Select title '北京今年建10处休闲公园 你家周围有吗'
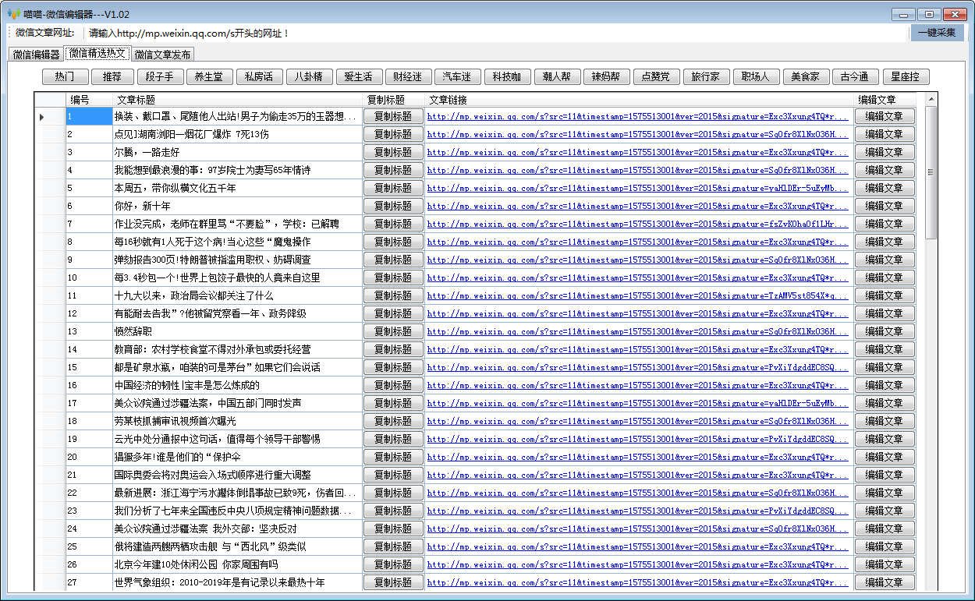Viewport: 975px width, 601px height. click(196, 564)
